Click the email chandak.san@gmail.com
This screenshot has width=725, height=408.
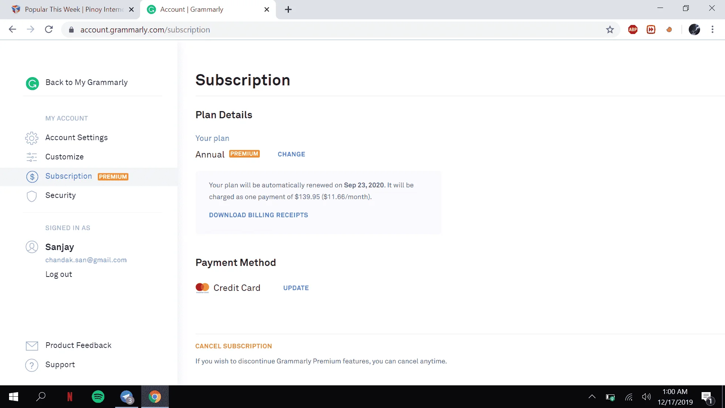click(x=86, y=260)
